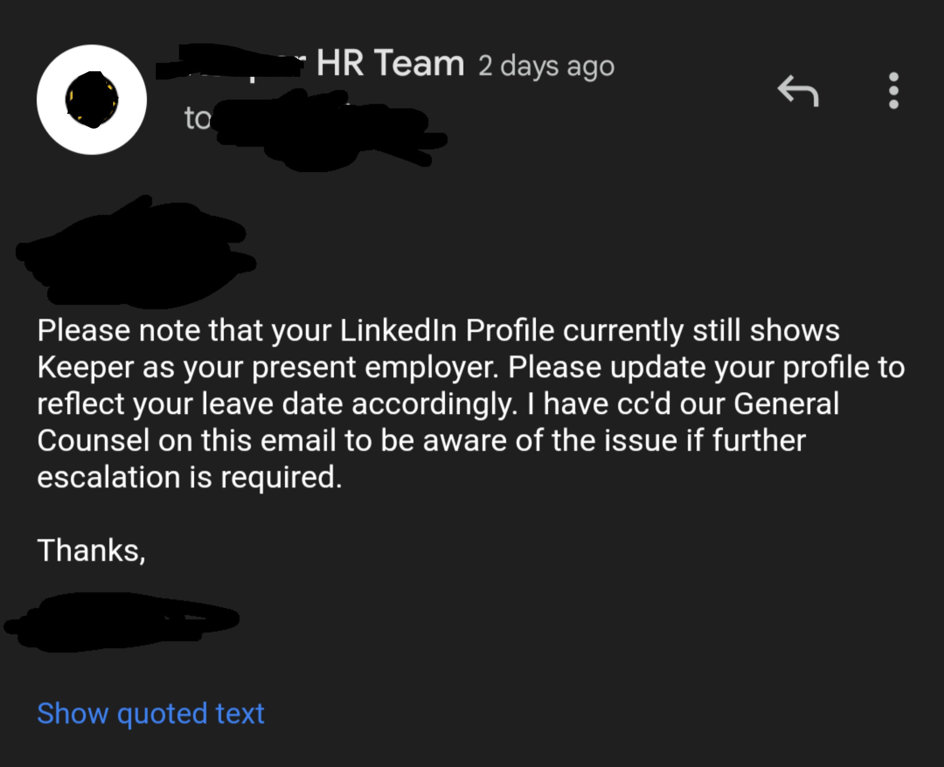Click the redacted signature below 'Thanks,'
Viewport: 944px width, 767px height.
[122, 621]
